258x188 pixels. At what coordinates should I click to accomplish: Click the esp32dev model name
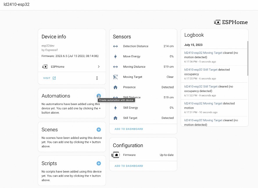[x=48, y=46]
